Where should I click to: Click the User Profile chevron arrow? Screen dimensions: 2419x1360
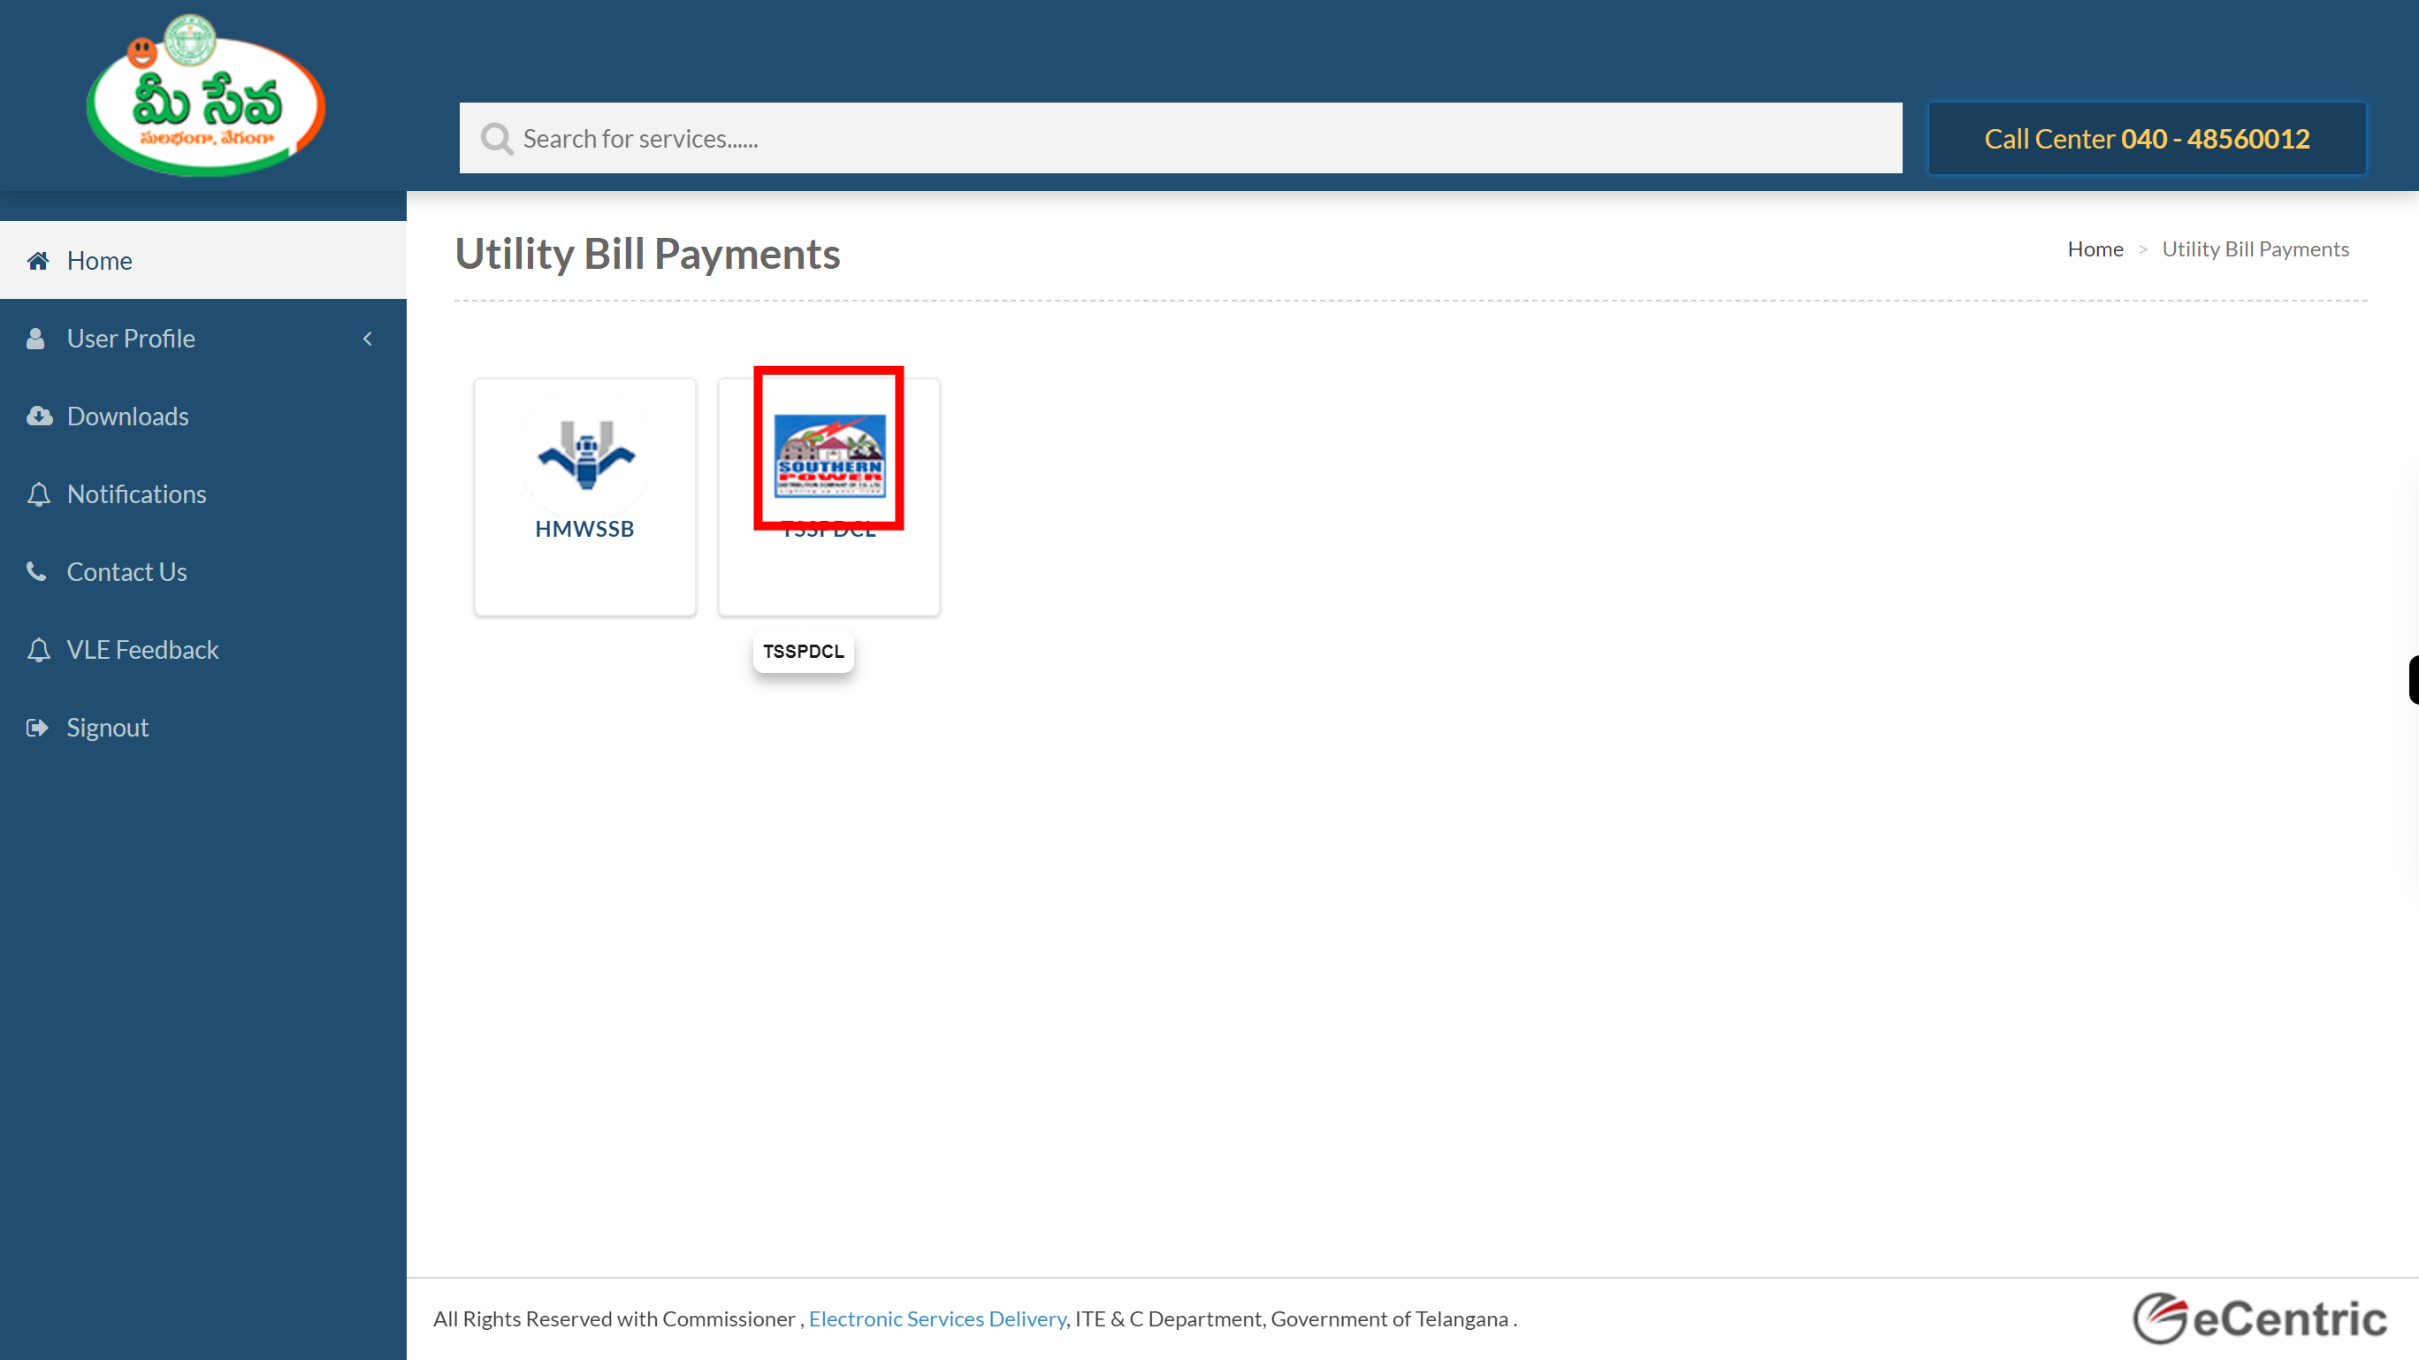point(369,340)
